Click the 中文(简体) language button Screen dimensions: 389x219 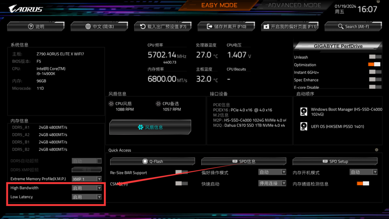pyautogui.click(x=99, y=27)
